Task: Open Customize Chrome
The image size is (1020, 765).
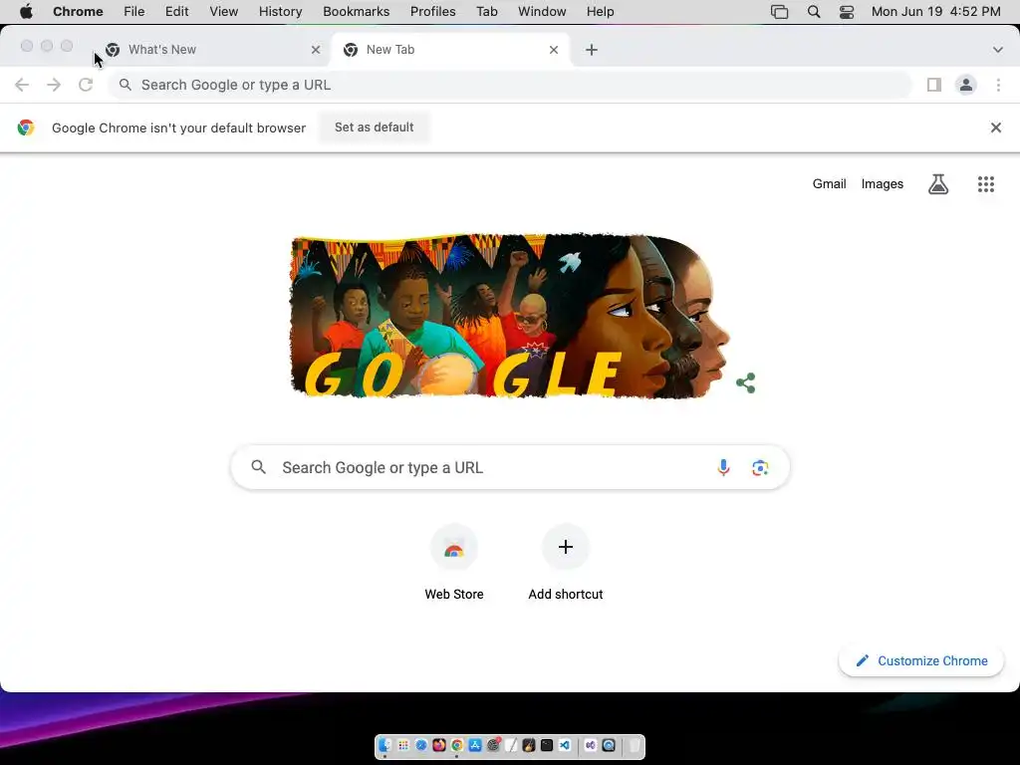Action: click(x=921, y=661)
